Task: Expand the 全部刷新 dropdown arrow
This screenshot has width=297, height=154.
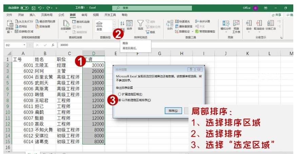Action: coord(66,32)
